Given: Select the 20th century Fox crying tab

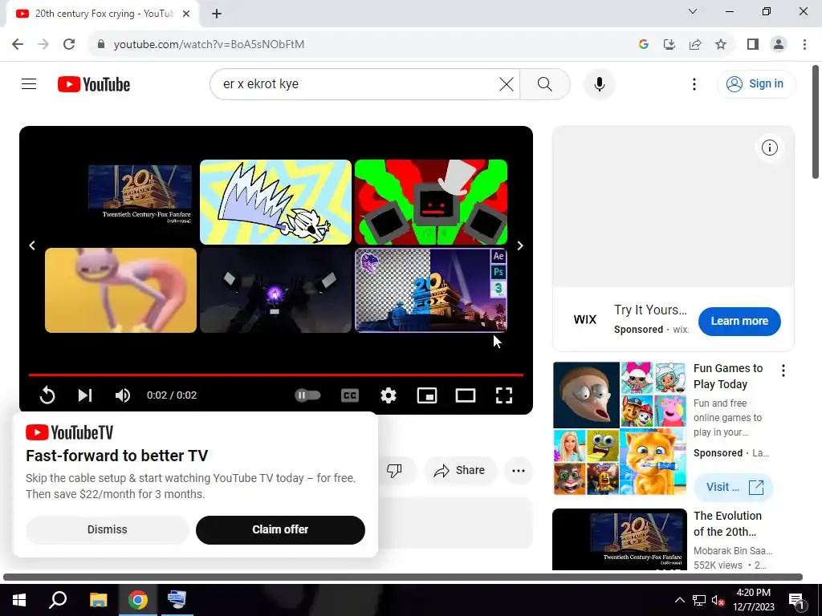Looking at the screenshot, I should click(103, 14).
